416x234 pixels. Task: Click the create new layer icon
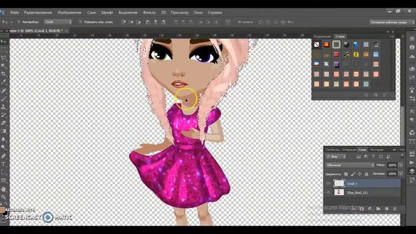tap(387, 209)
